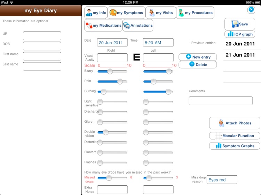Switch to my Visits tab
The image size is (261, 195).
point(161,12)
